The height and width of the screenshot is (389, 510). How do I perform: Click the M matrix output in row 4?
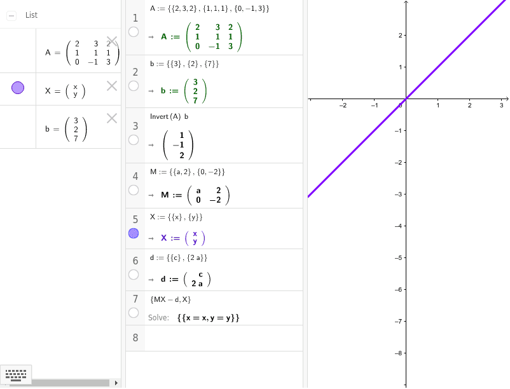click(195, 195)
